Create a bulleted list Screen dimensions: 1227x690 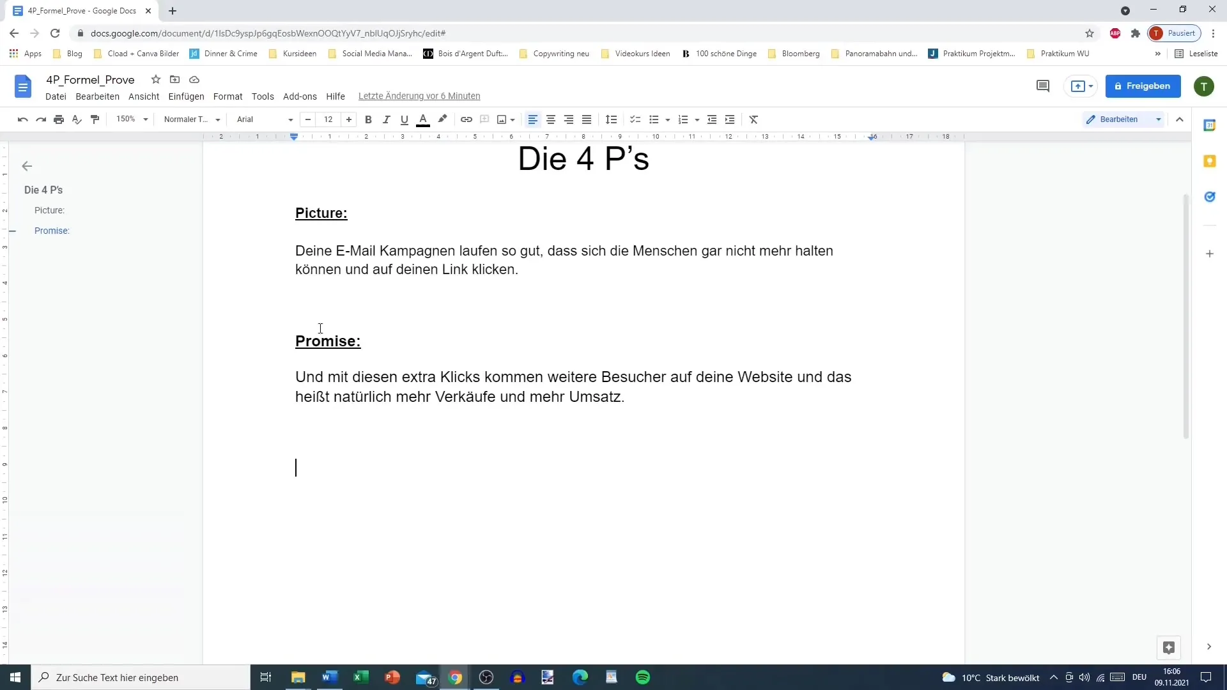click(654, 119)
